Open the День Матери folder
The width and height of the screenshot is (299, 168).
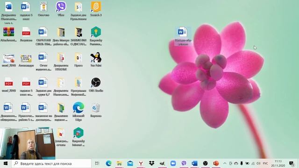point(61,36)
